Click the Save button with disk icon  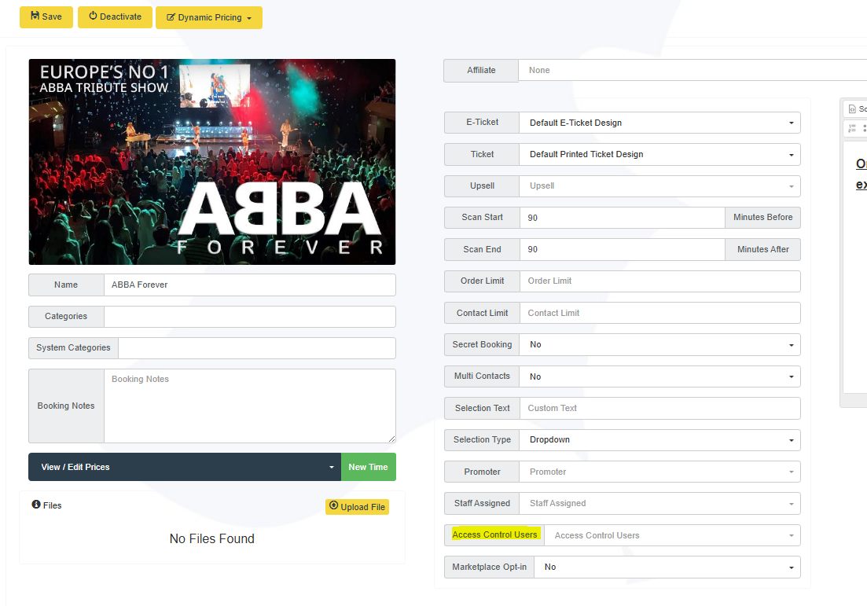click(46, 17)
